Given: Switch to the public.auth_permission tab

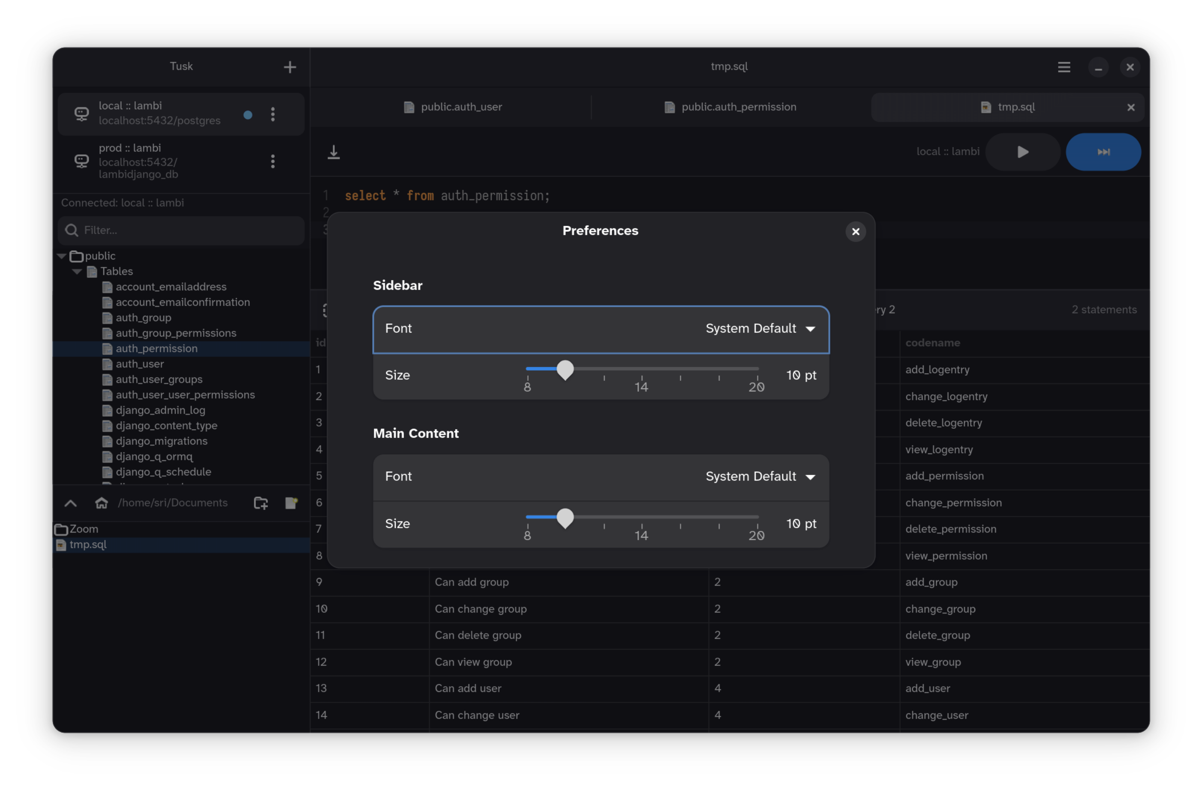Looking at the screenshot, I should tap(729, 107).
